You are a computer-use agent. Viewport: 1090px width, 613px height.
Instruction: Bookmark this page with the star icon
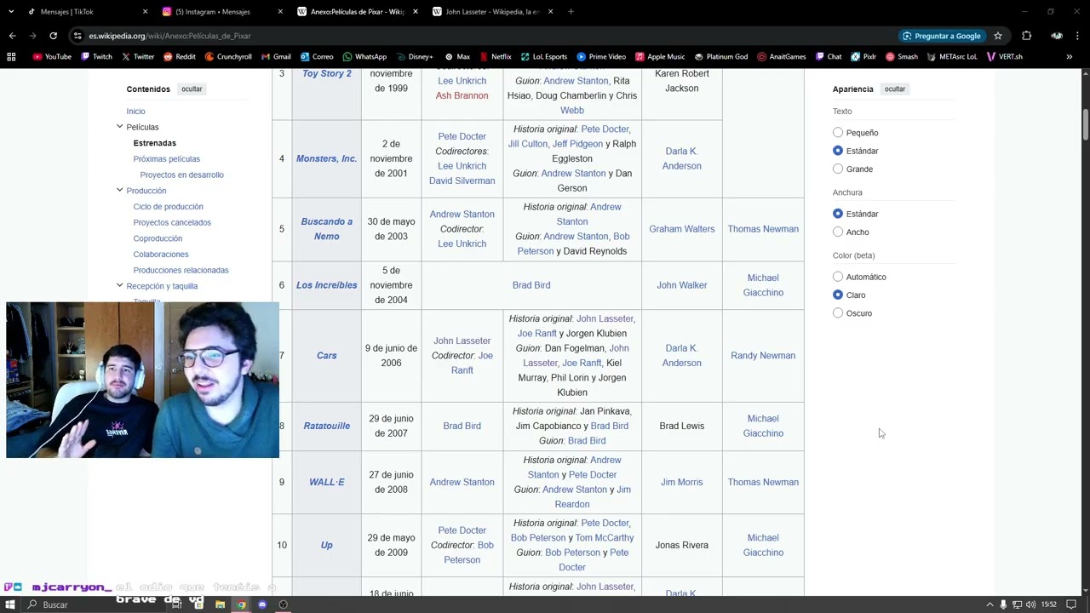pyautogui.click(x=998, y=36)
